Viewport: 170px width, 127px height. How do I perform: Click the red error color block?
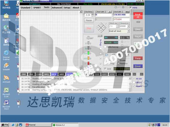click(x=88, y=63)
